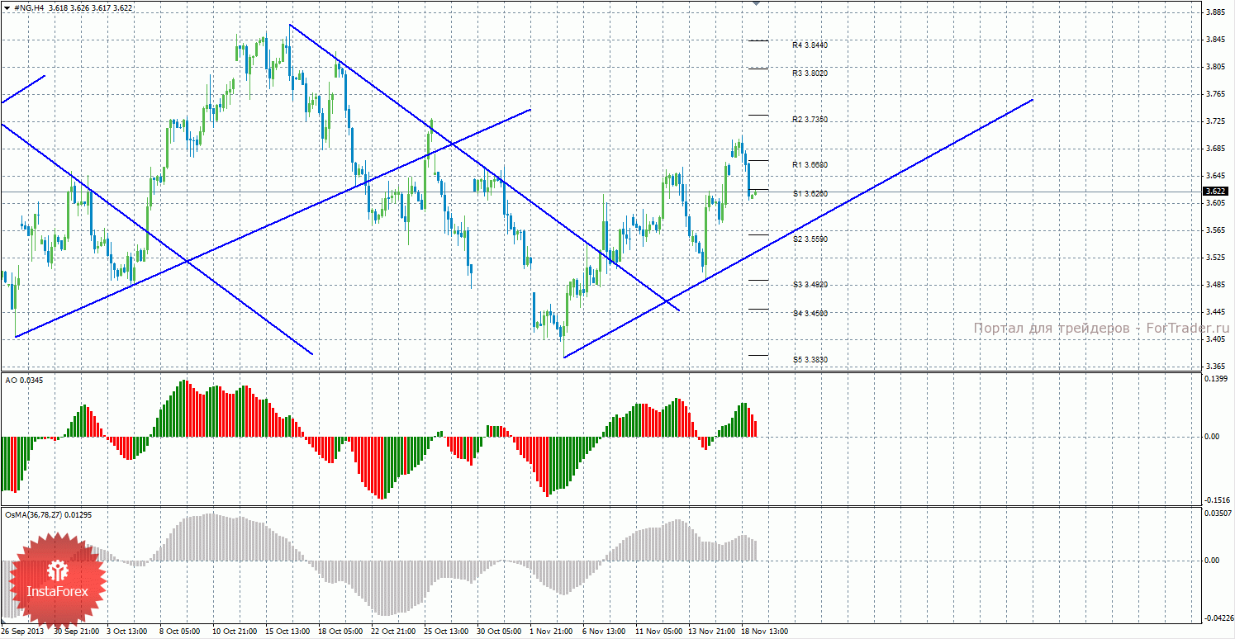Click 3.405 on the price scale

click(x=1217, y=339)
